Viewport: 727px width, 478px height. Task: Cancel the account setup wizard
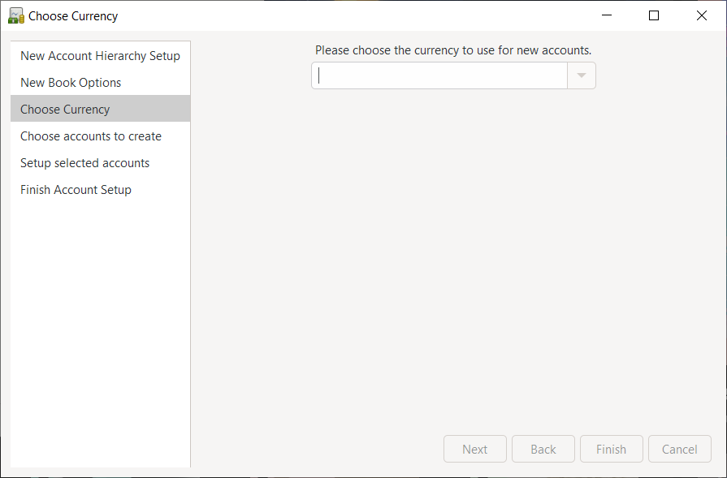(x=679, y=449)
